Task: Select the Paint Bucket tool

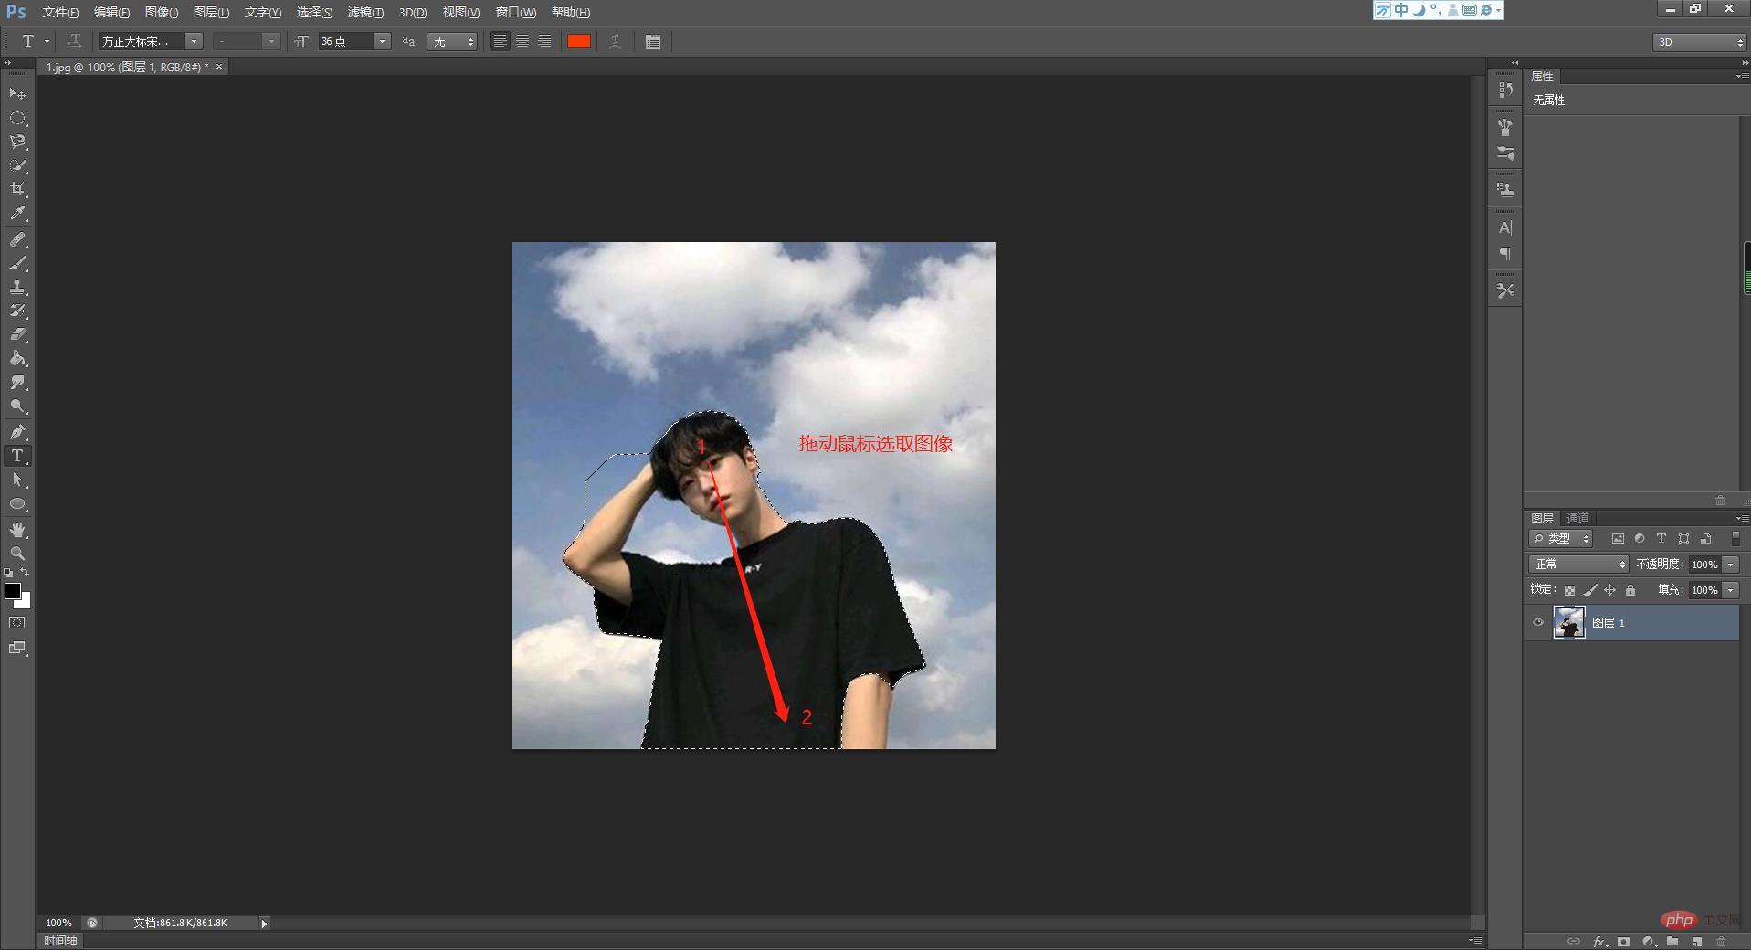Action: pyautogui.click(x=17, y=358)
